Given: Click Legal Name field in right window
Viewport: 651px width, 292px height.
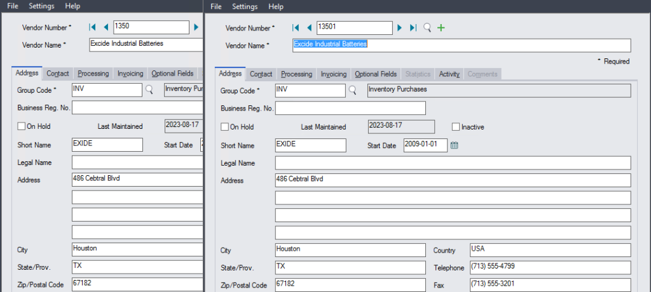Looking at the screenshot, I should pos(453,163).
